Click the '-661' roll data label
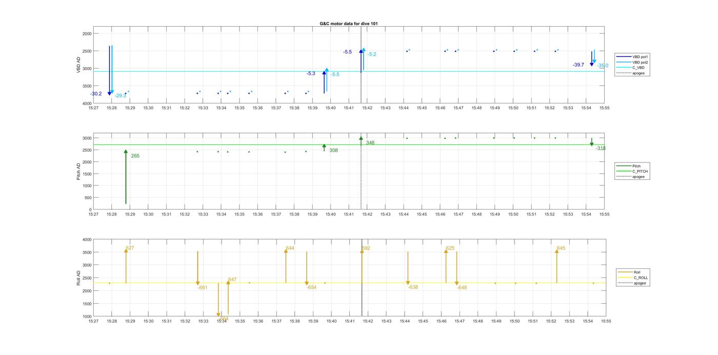 click(x=203, y=288)
